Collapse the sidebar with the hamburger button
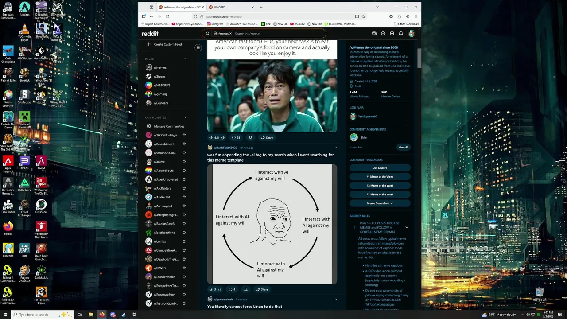 pyautogui.click(x=198, y=47)
